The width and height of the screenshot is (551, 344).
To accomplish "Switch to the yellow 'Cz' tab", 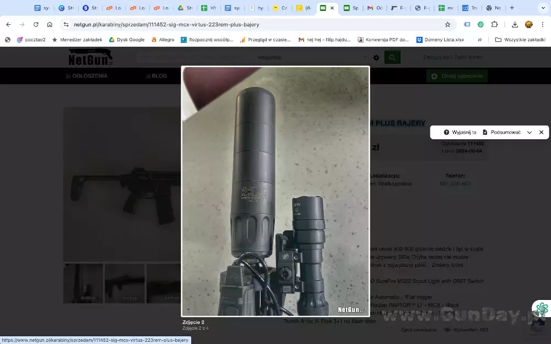I will click(280, 8).
